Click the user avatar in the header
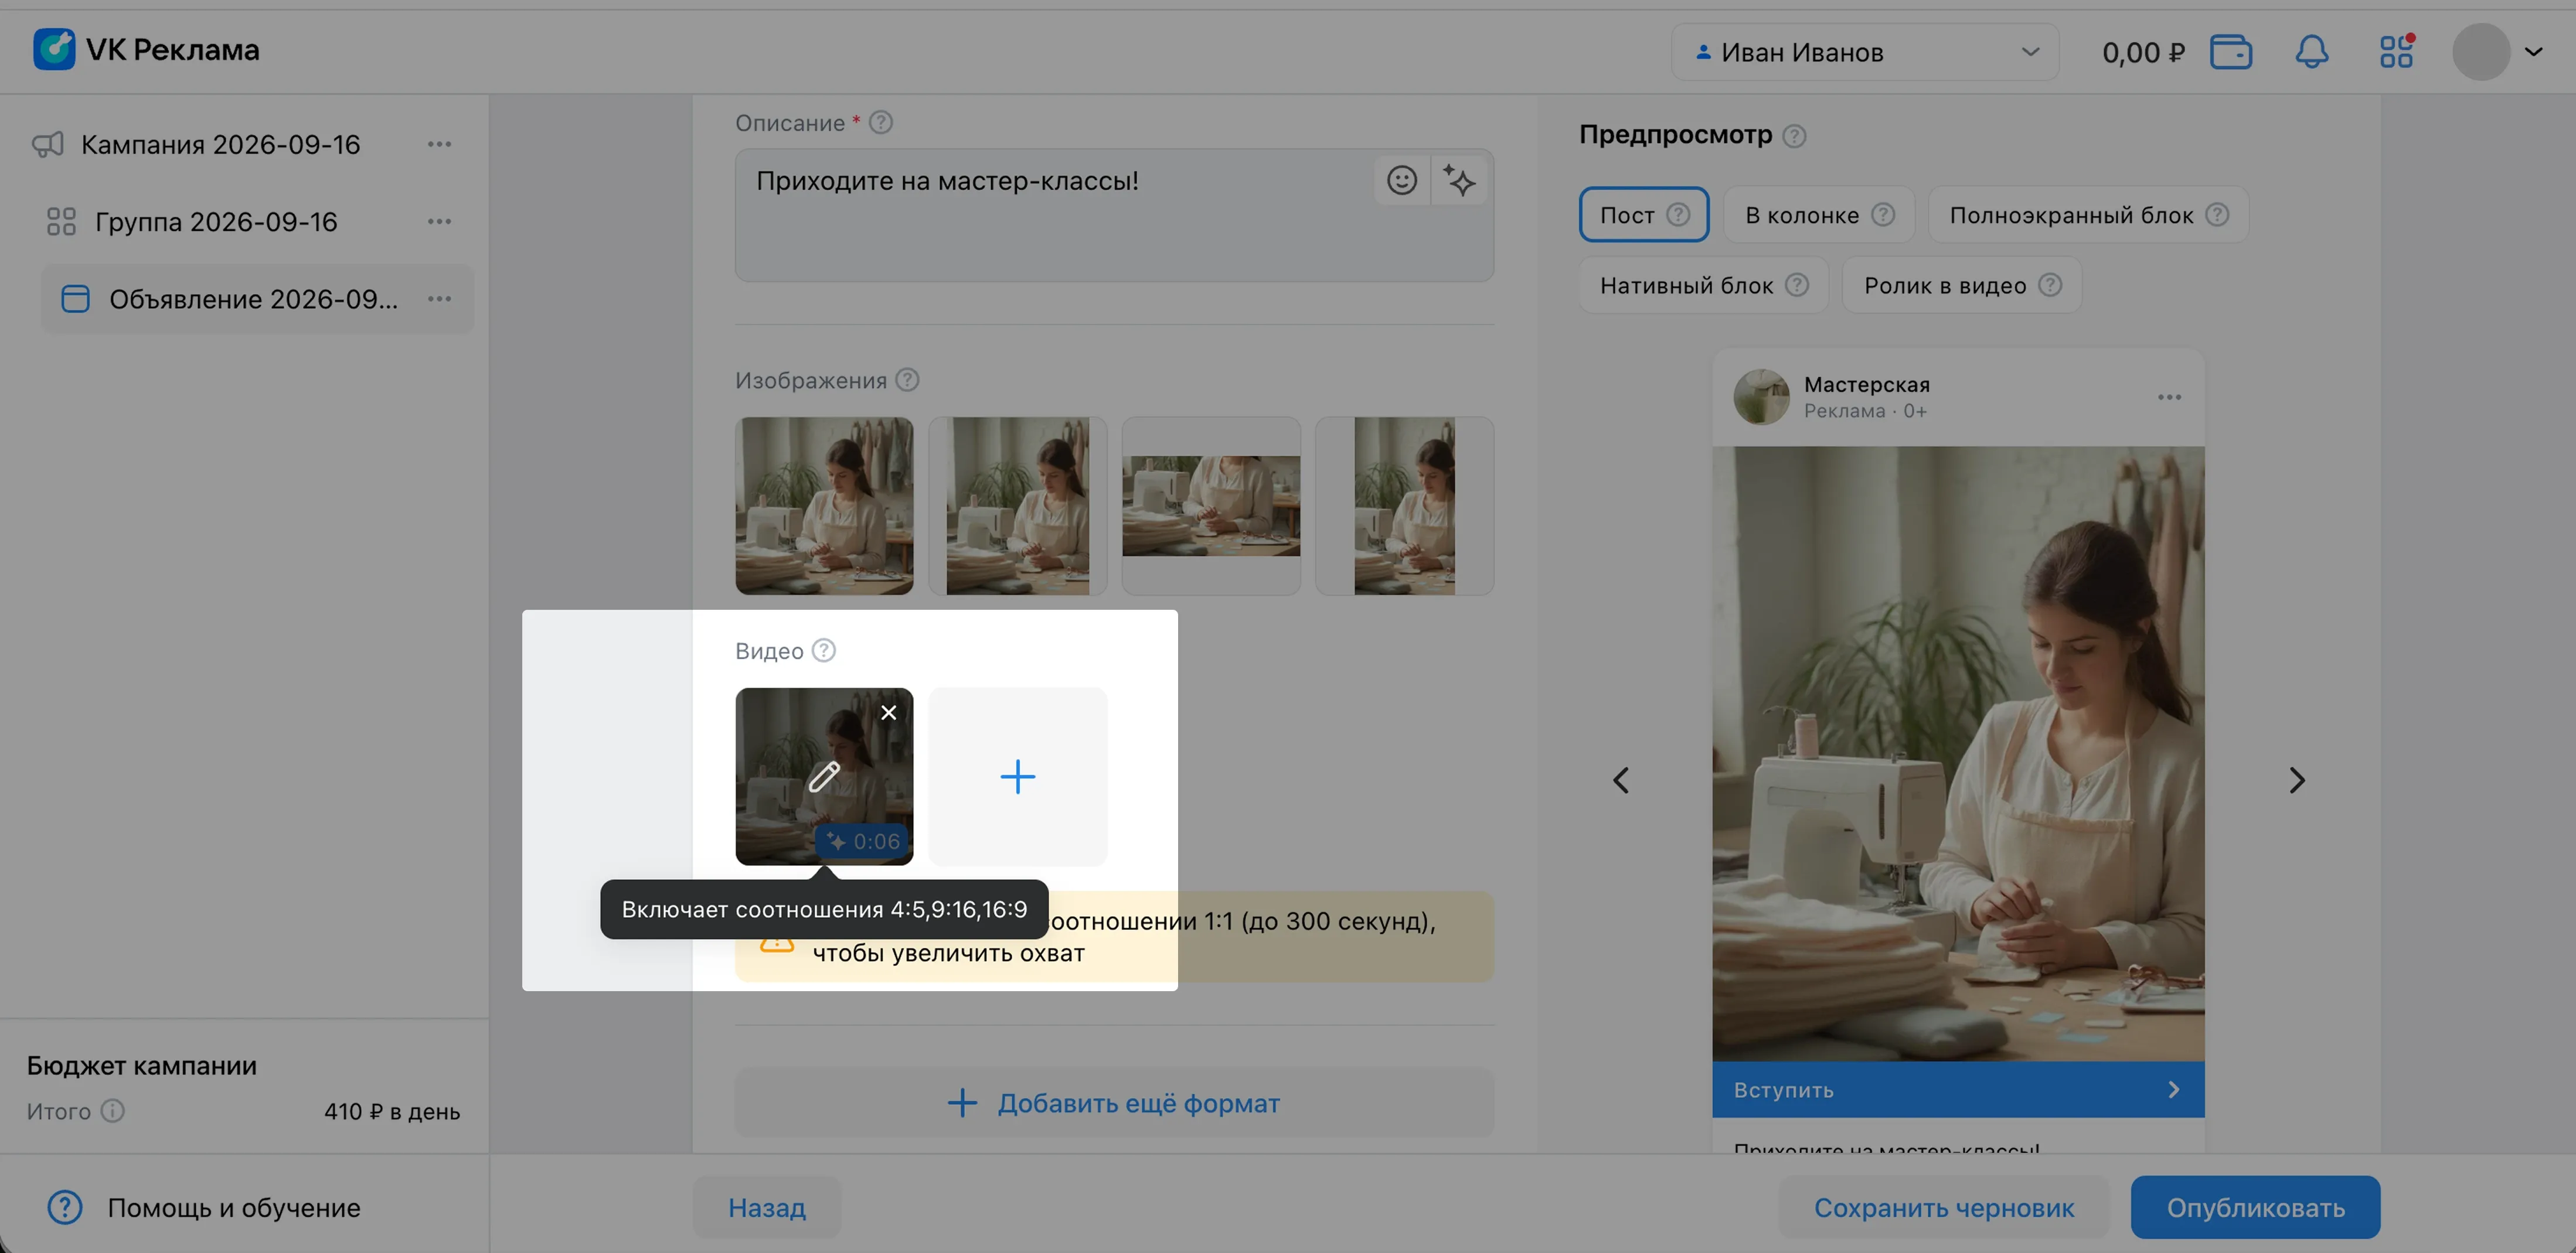Screen dimensions: 2576x1253 pyautogui.click(x=2481, y=52)
